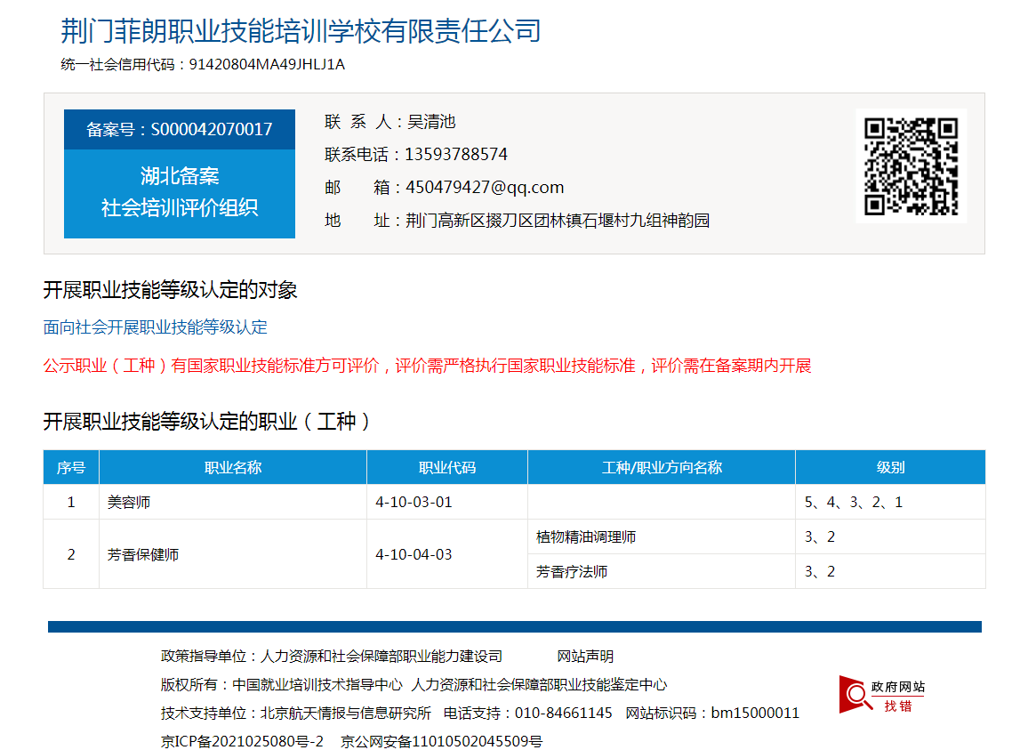Click the 芳香疗法师 cell

(572, 571)
